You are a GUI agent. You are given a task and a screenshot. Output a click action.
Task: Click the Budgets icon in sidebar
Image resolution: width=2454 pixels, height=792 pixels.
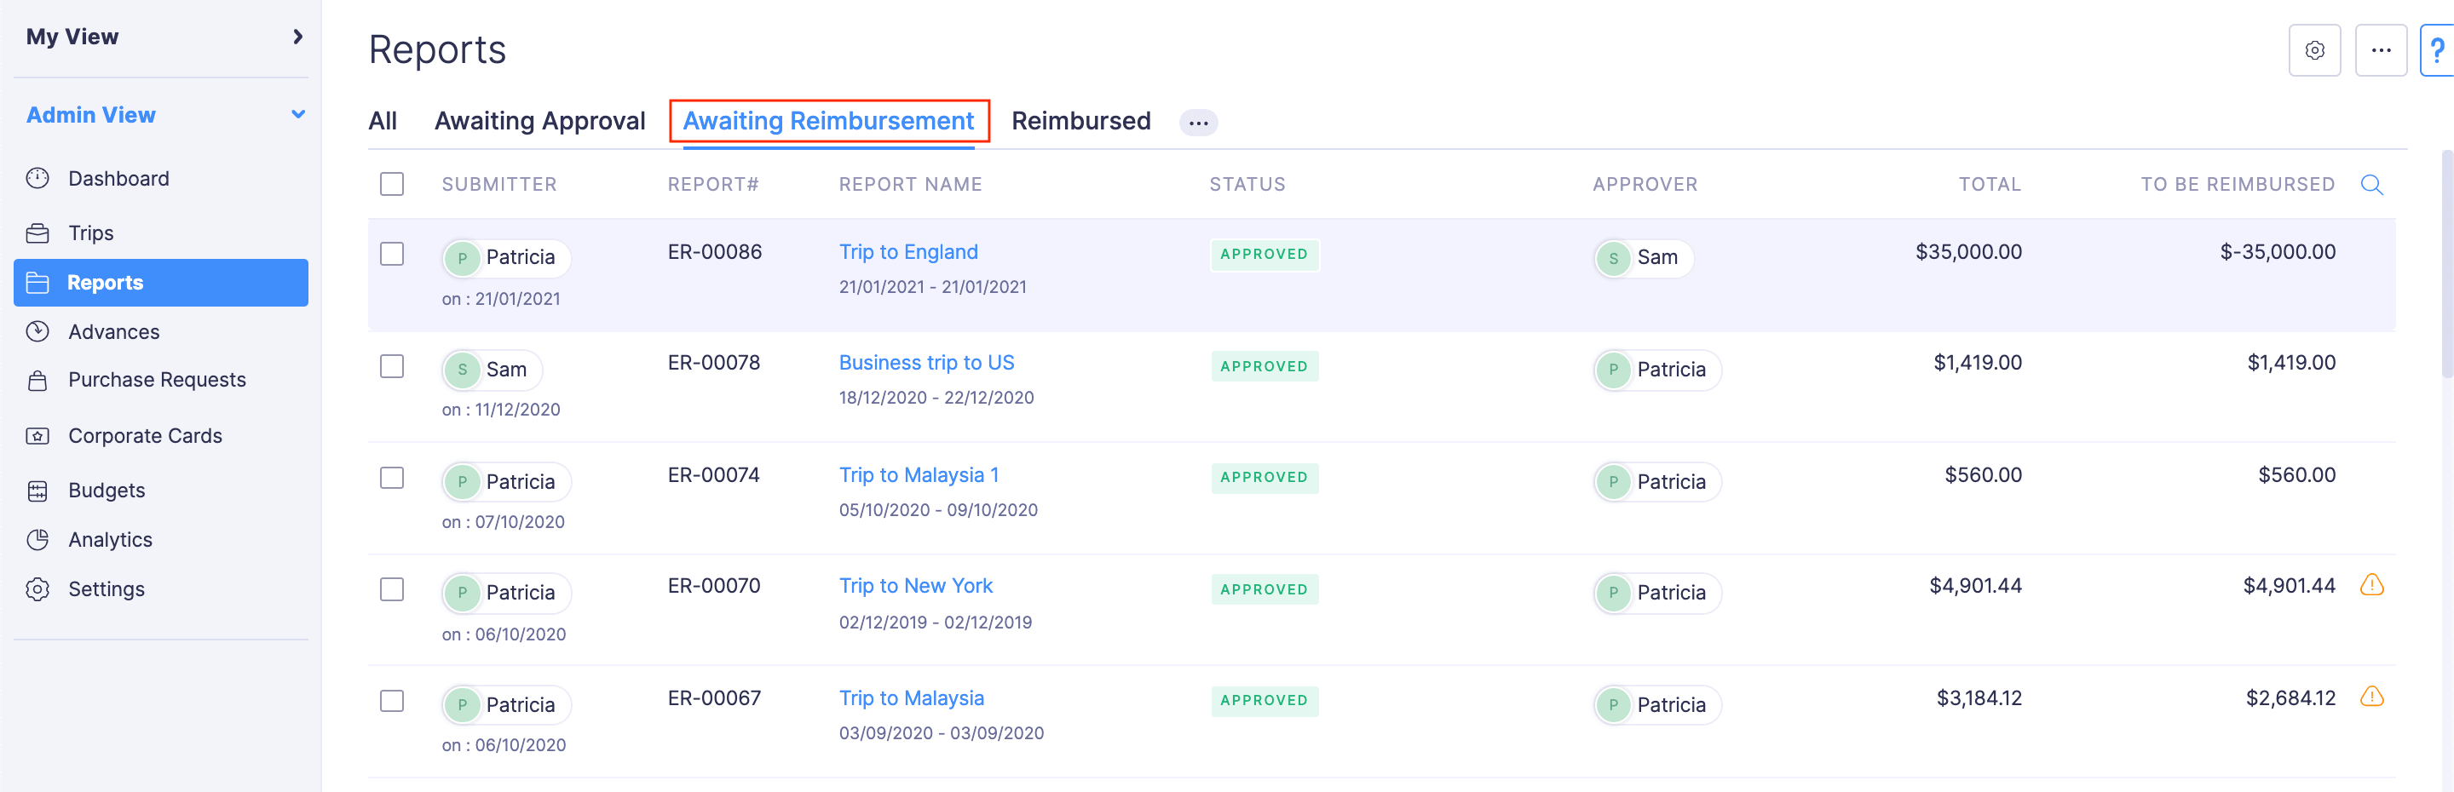tap(37, 491)
